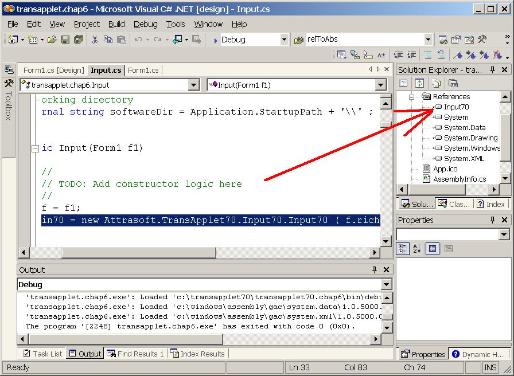This screenshot has height=376, width=514.
Task: Cut selection with the scissors icon
Action: pos(95,40)
